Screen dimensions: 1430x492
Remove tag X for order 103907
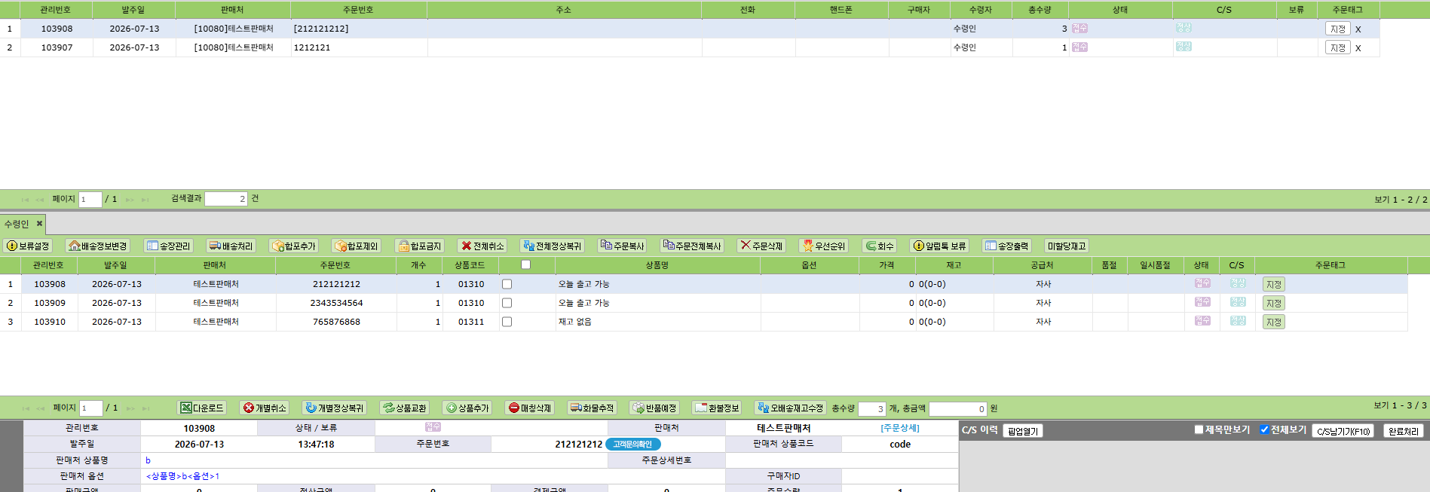tap(1358, 48)
